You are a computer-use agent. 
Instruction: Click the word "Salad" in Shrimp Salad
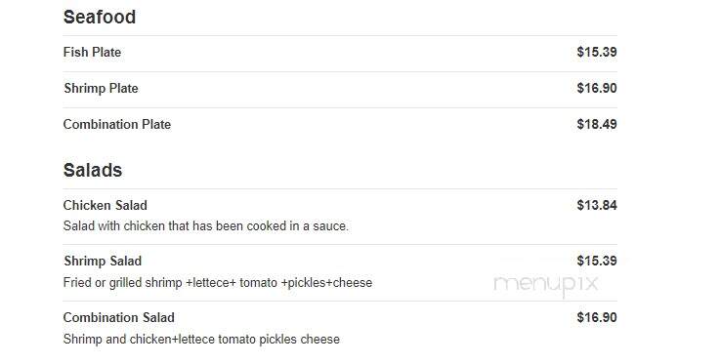(125, 262)
